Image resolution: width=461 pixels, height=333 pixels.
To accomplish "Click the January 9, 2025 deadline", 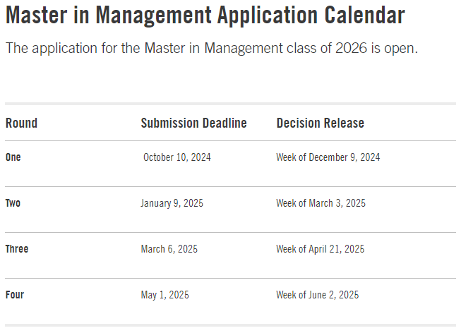I will 172,203.
